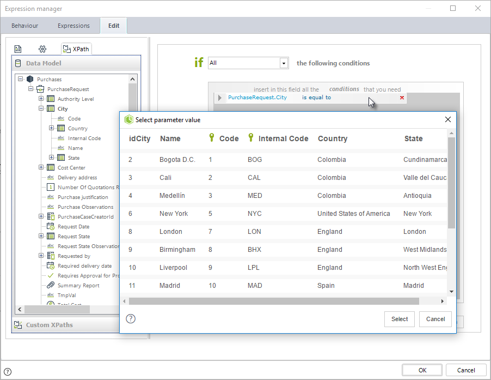Click the horizontal scrollbar in parameter table
491x380 pixels.
tap(274, 301)
